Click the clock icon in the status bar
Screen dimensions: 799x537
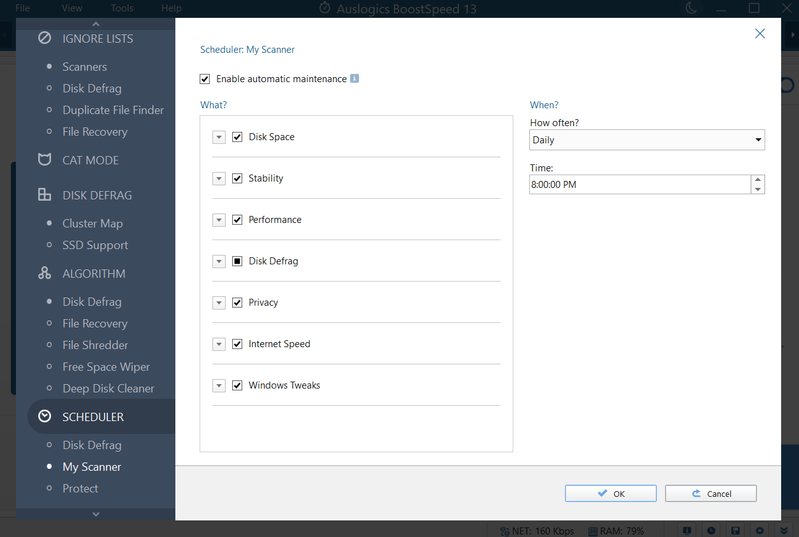[x=711, y=530]
